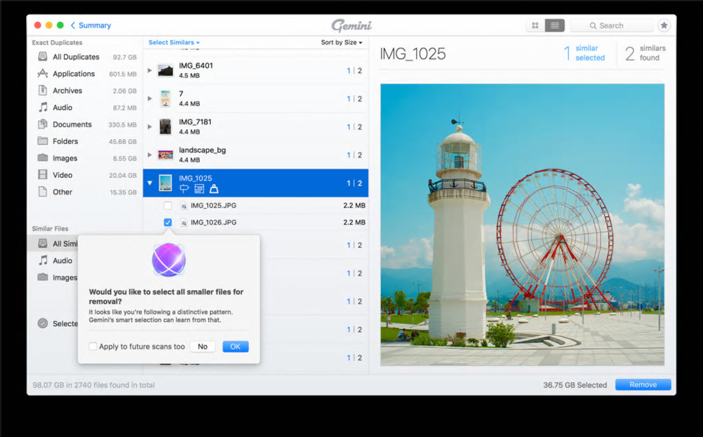Uncheck the IMG_1026.JPG checkbox
Screen dimensions: 703x437
pos(167,223)
